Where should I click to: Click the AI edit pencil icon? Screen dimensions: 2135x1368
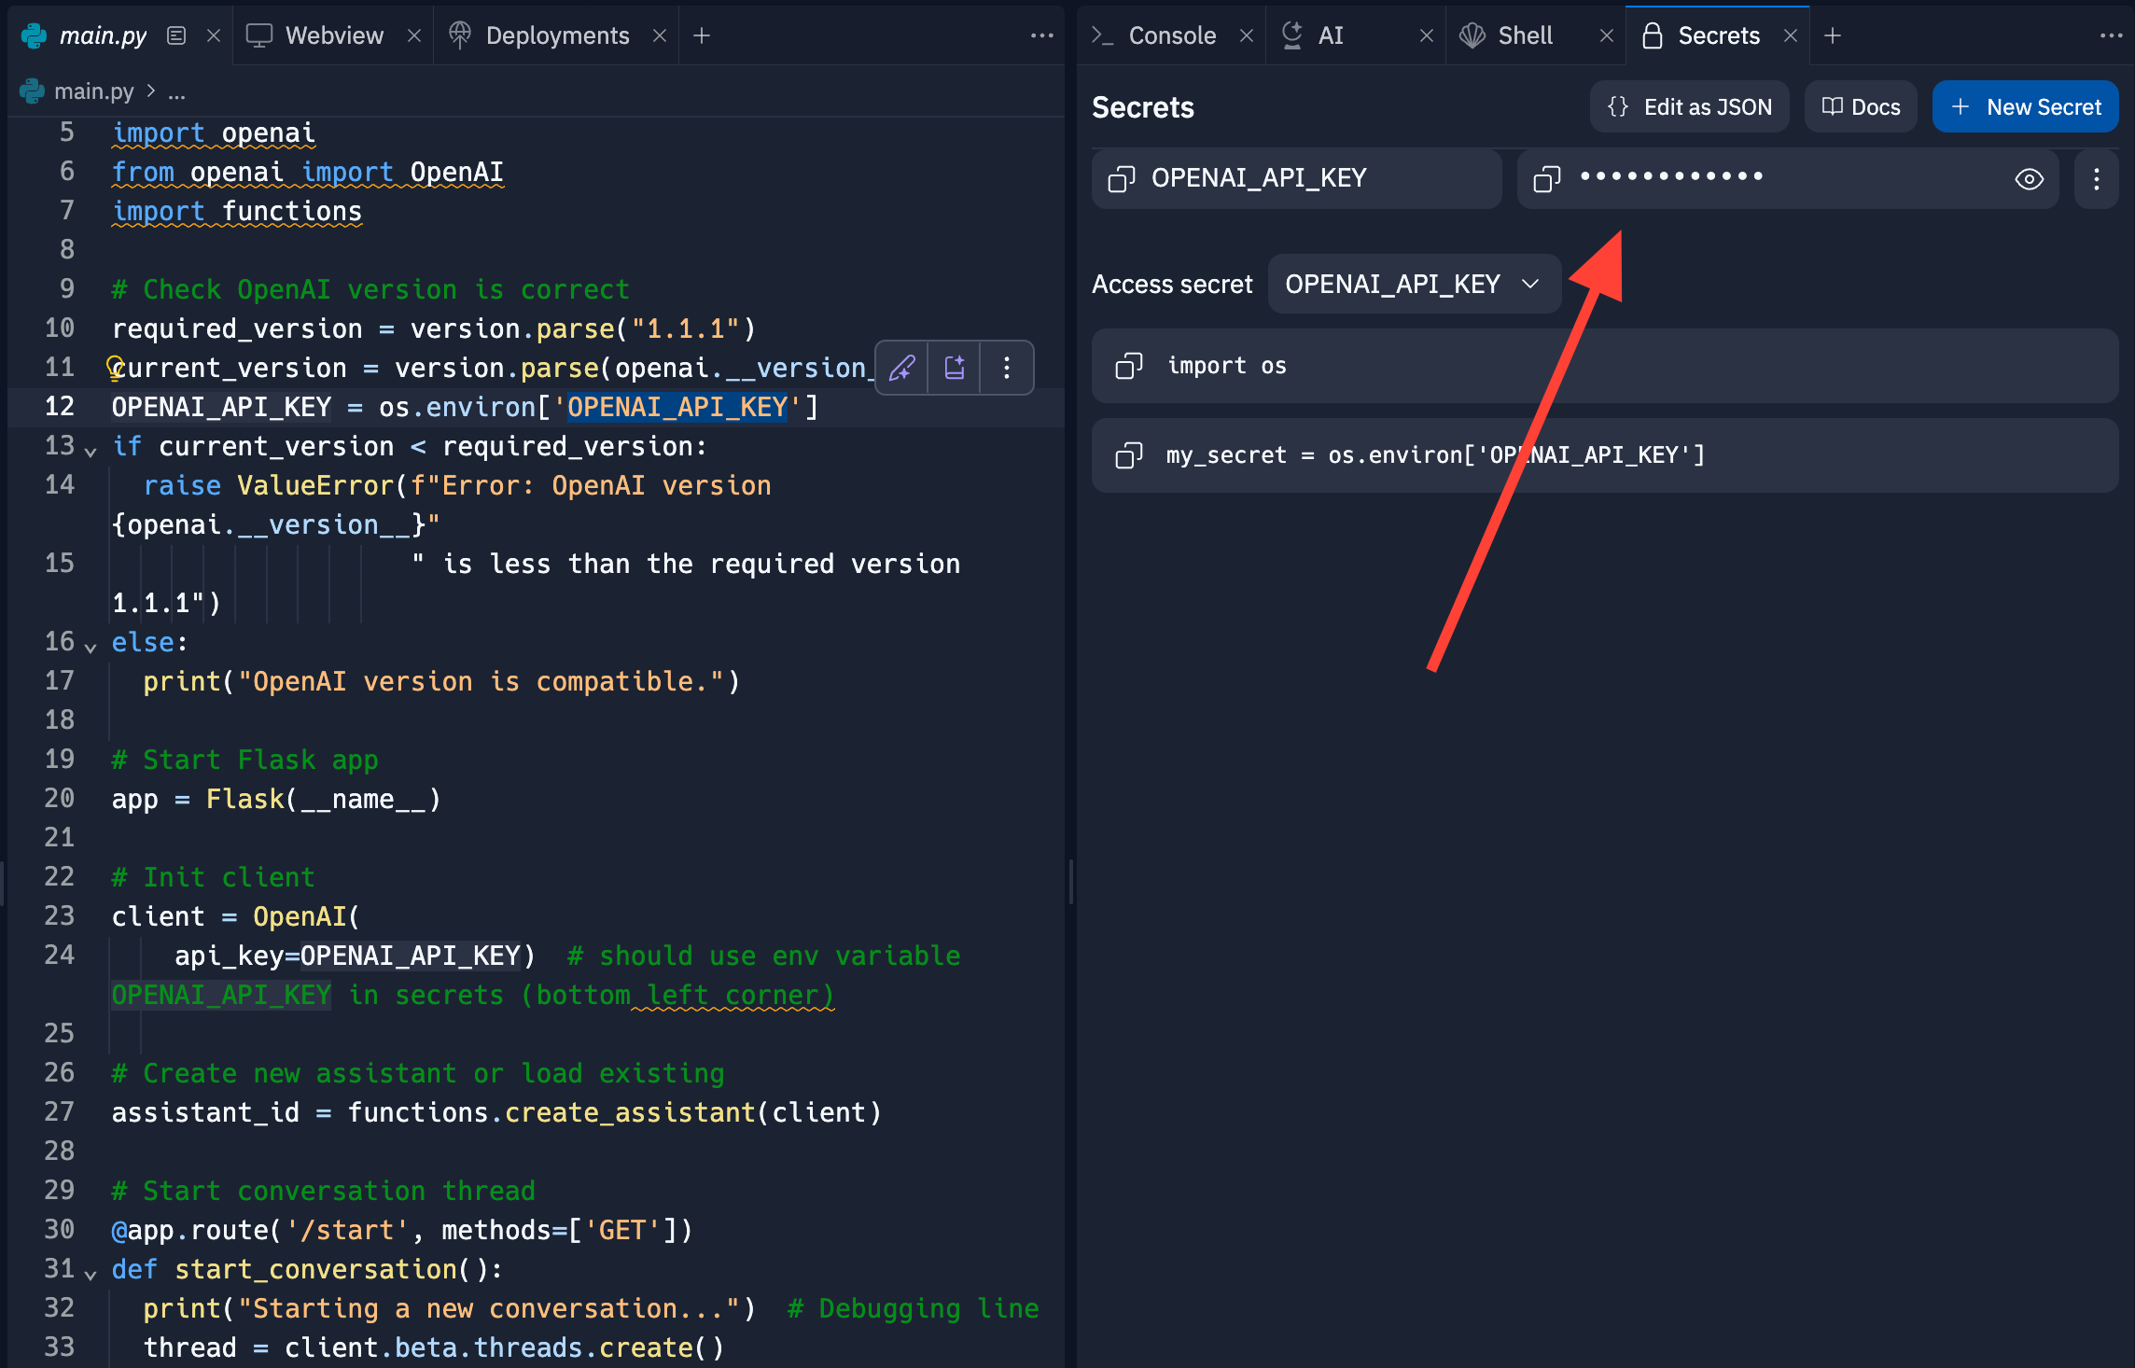(x=902, y=368)
